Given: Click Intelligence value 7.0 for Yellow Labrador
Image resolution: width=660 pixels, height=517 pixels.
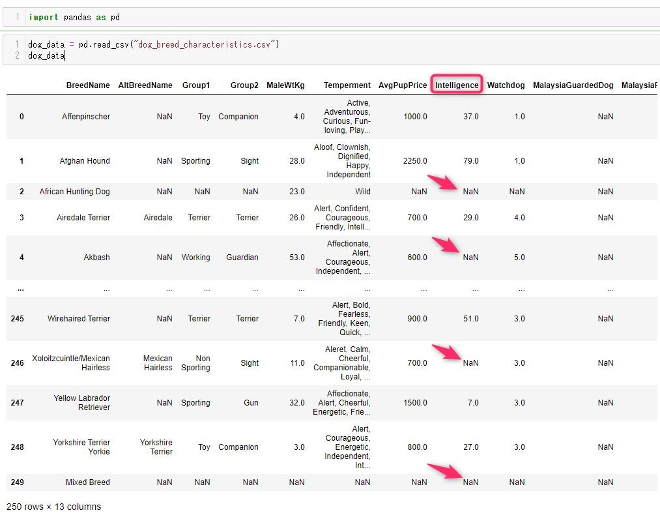Looking at the screenshot, I should (473, 403).
